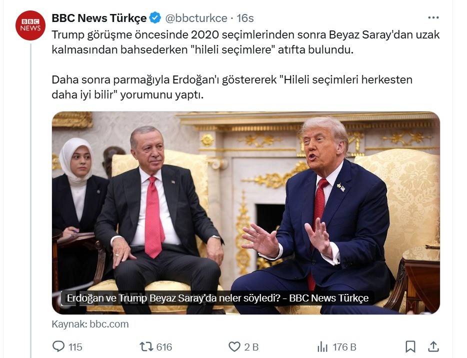This screenshot has width=467, height=358.
Task: Bookmark this tweet
Action: [x=410, y=346]
